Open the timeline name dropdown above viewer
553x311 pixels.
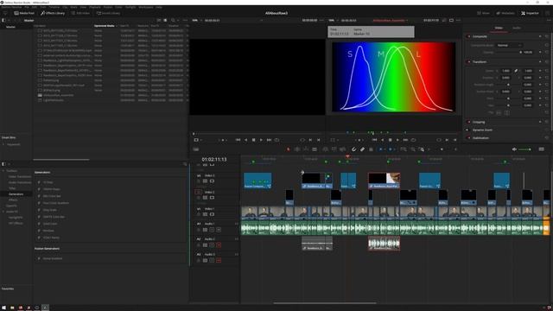(390, 21)
